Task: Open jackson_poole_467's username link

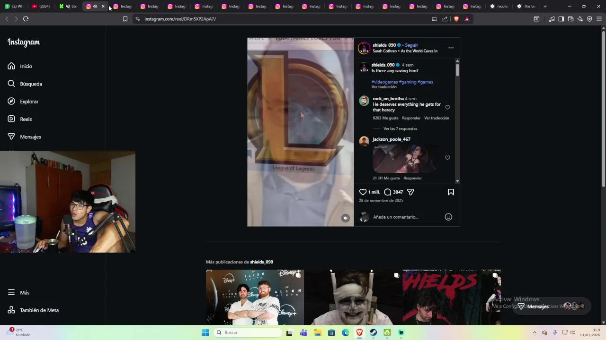Action: point(392,139)
